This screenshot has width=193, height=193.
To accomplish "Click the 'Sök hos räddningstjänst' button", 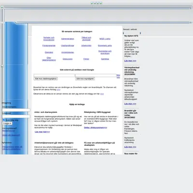I will pos(46,79).
